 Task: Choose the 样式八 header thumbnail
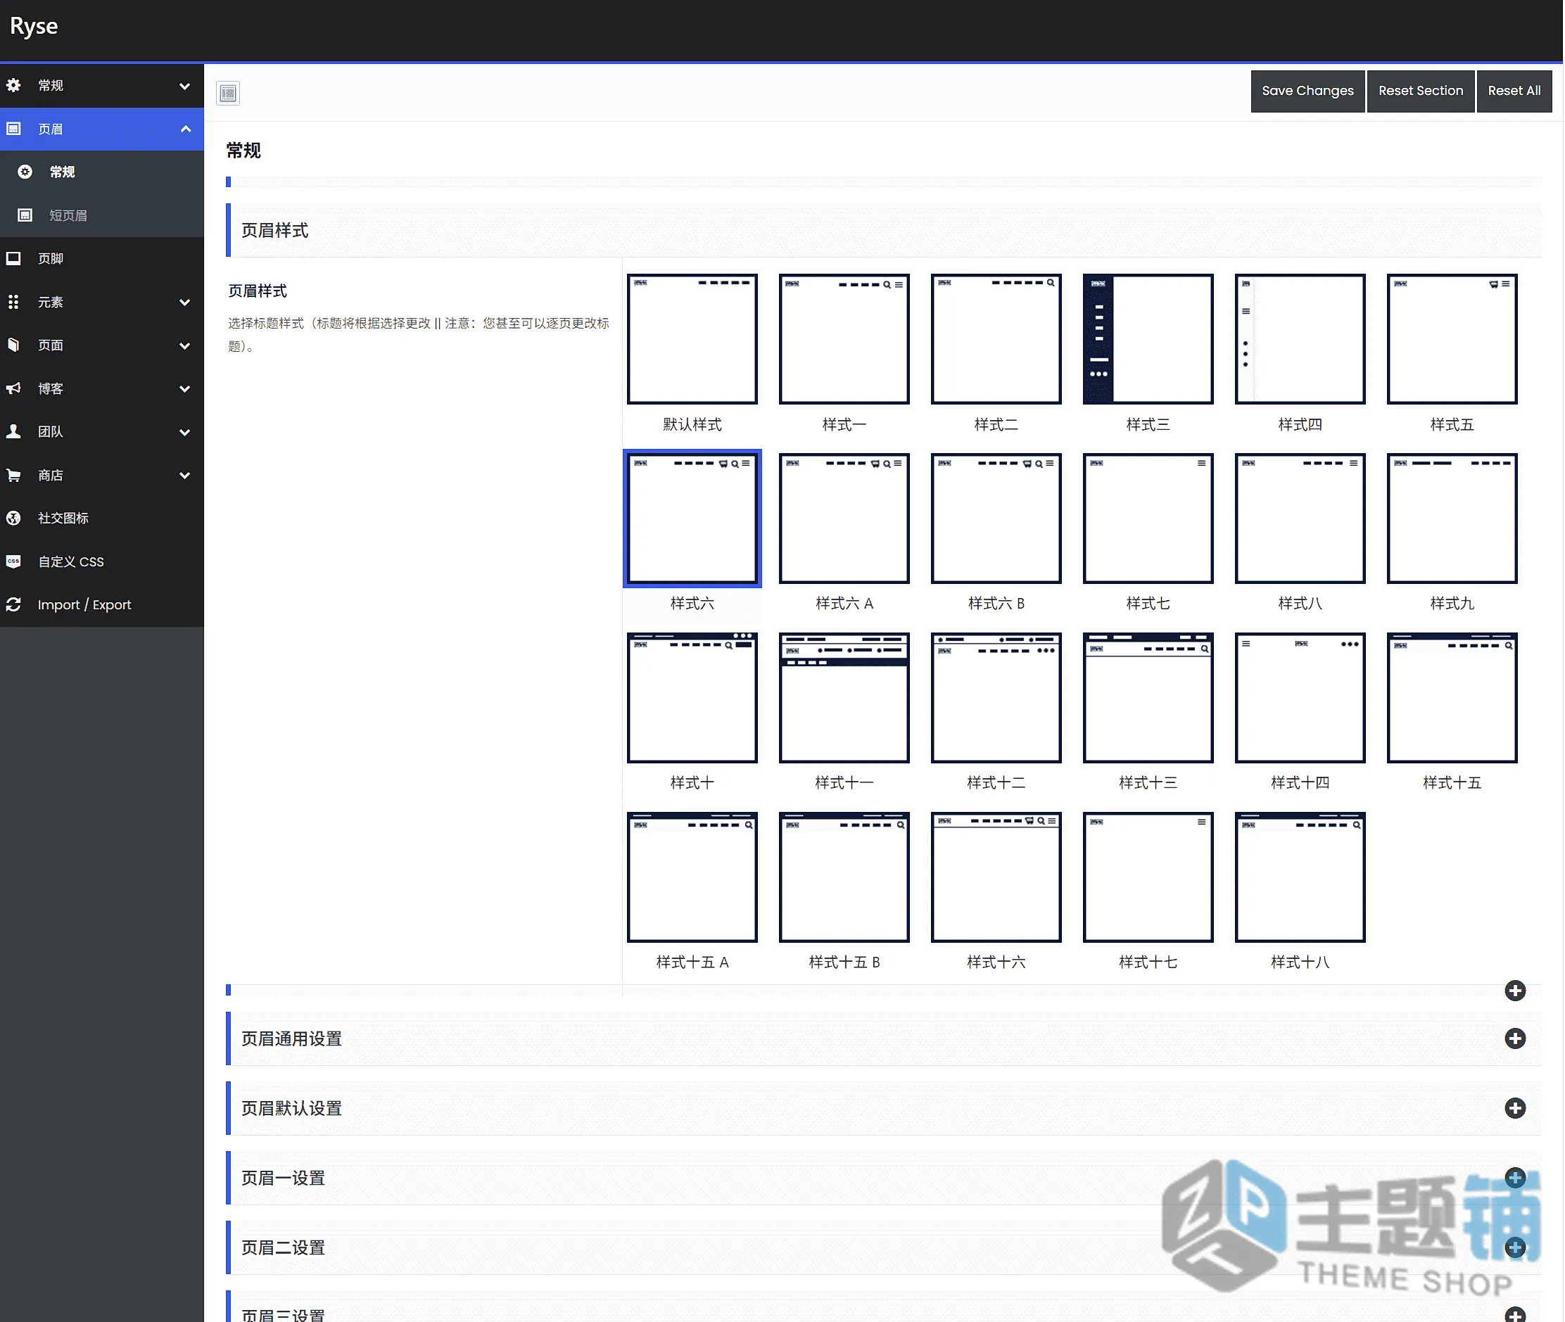click(1300, 518)
